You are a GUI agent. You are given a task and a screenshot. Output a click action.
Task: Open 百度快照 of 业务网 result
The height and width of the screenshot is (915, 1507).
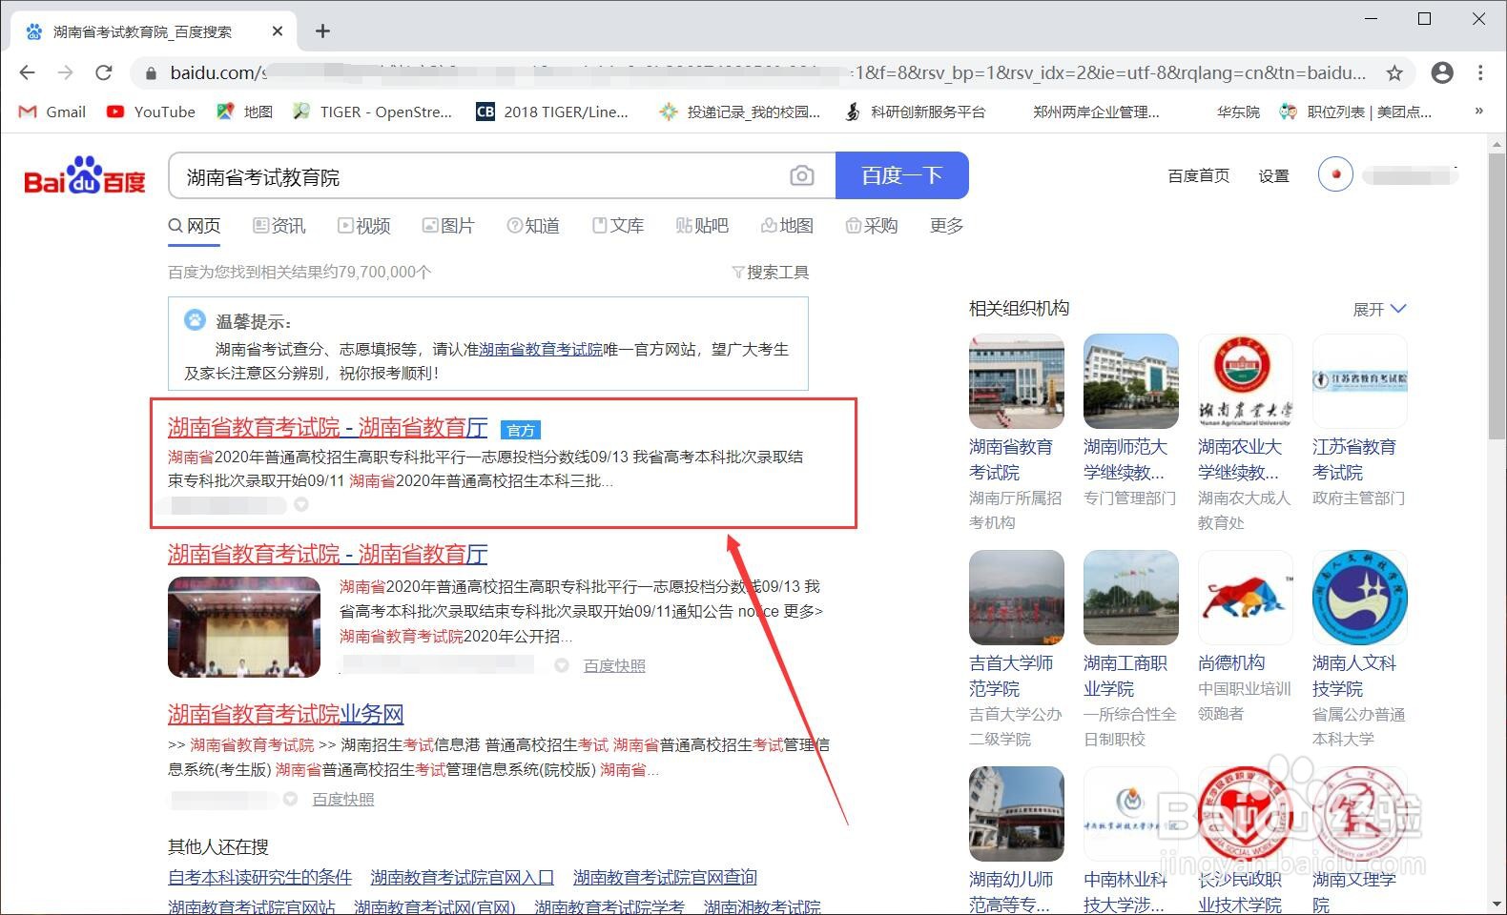(343, 800)
